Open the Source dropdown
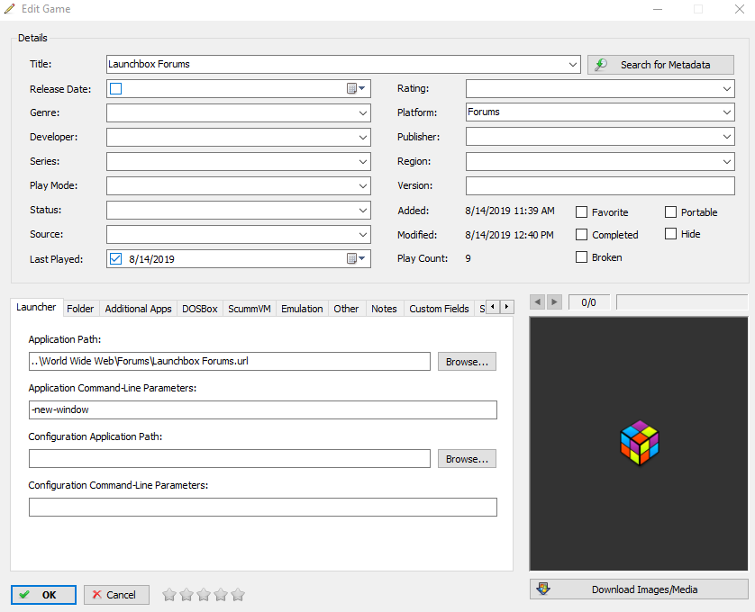The width and height of the screenshot is (755, 612). click(x=363, y=235)
